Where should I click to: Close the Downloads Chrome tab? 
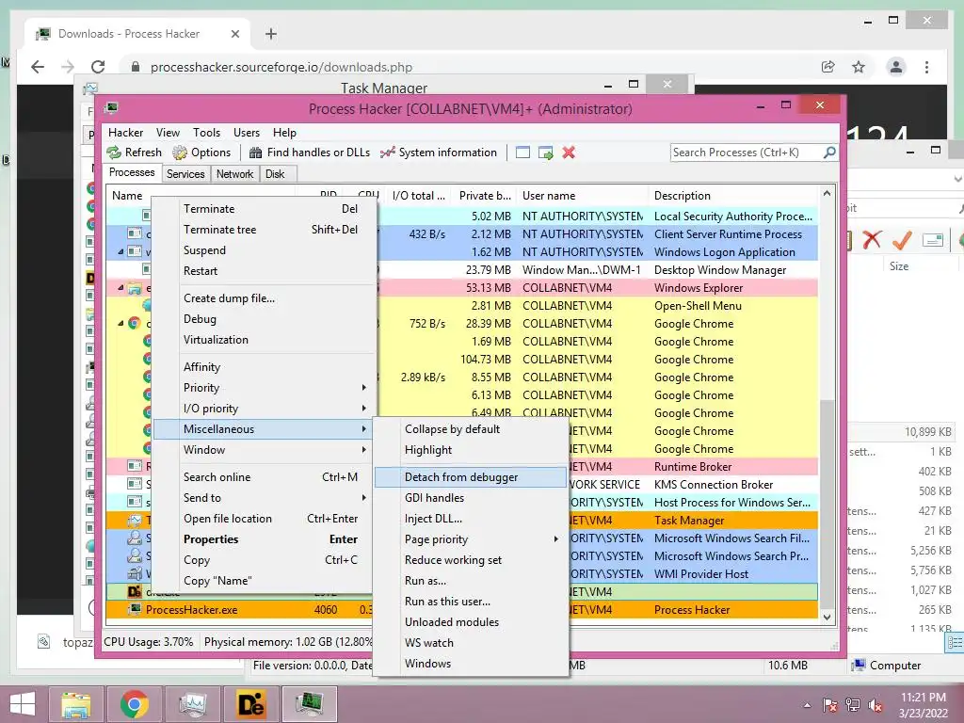pos(234,34)
